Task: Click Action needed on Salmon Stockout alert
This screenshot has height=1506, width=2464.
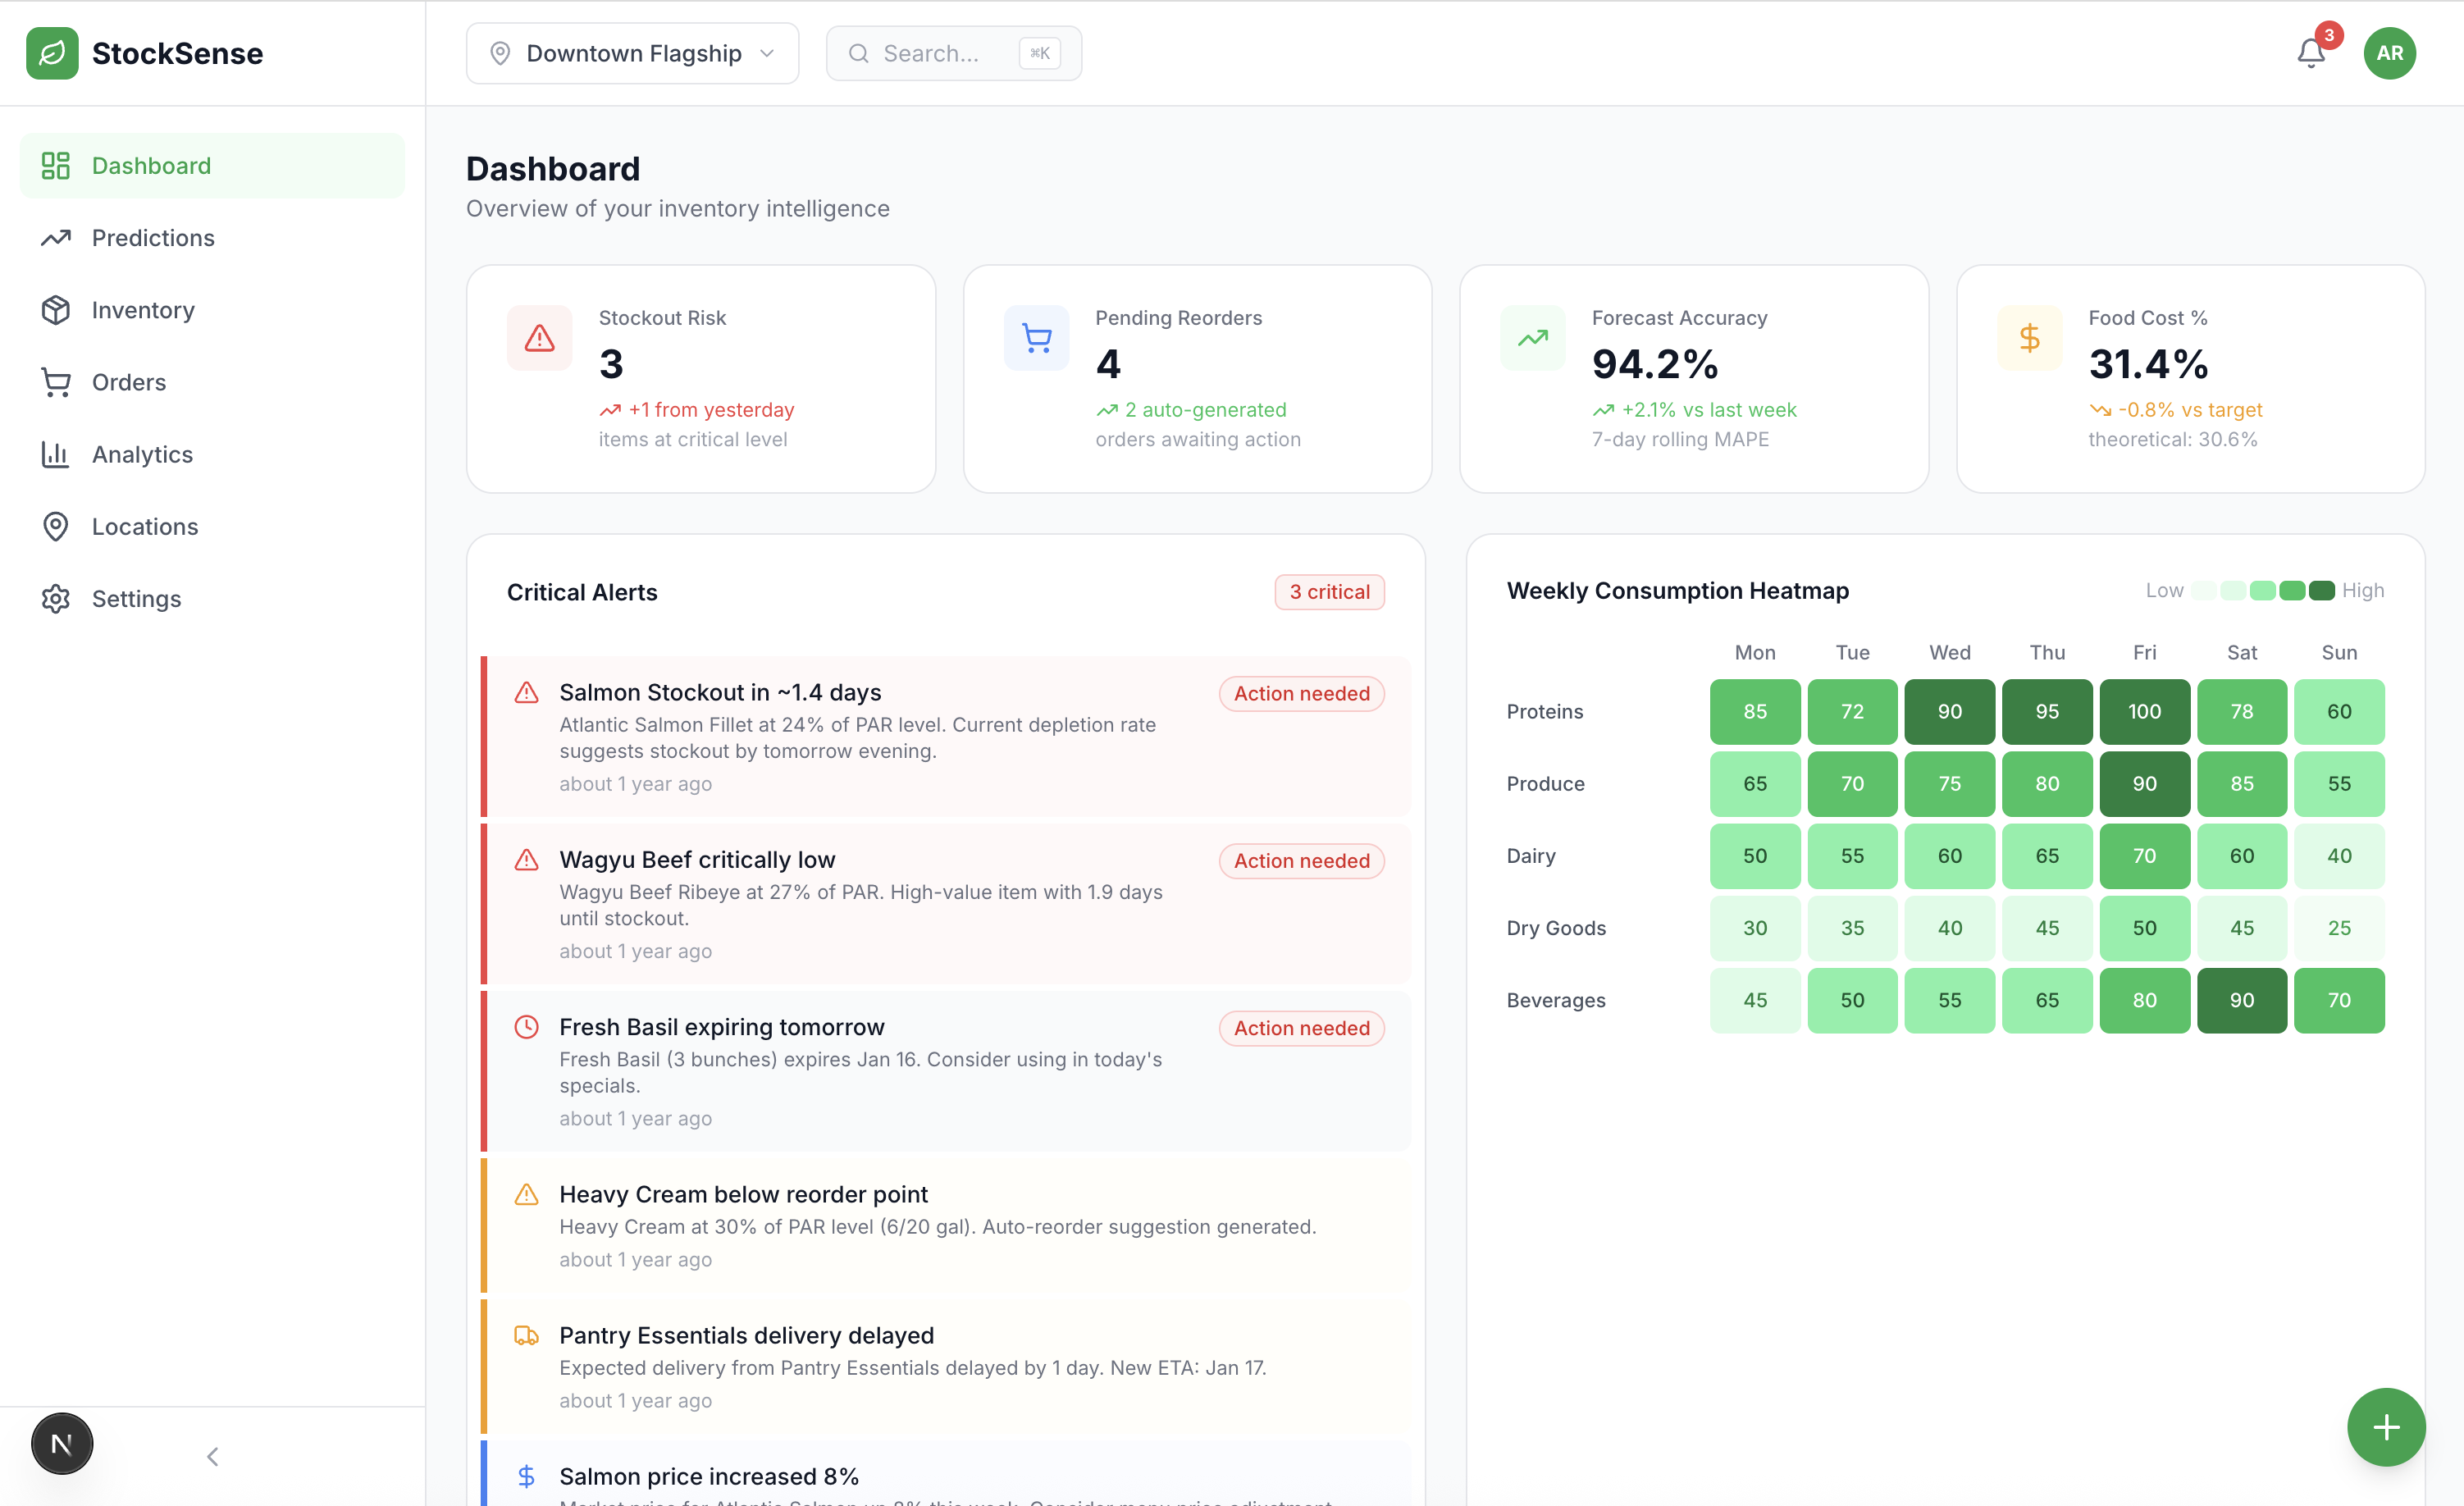Action: pos(1301,693)
